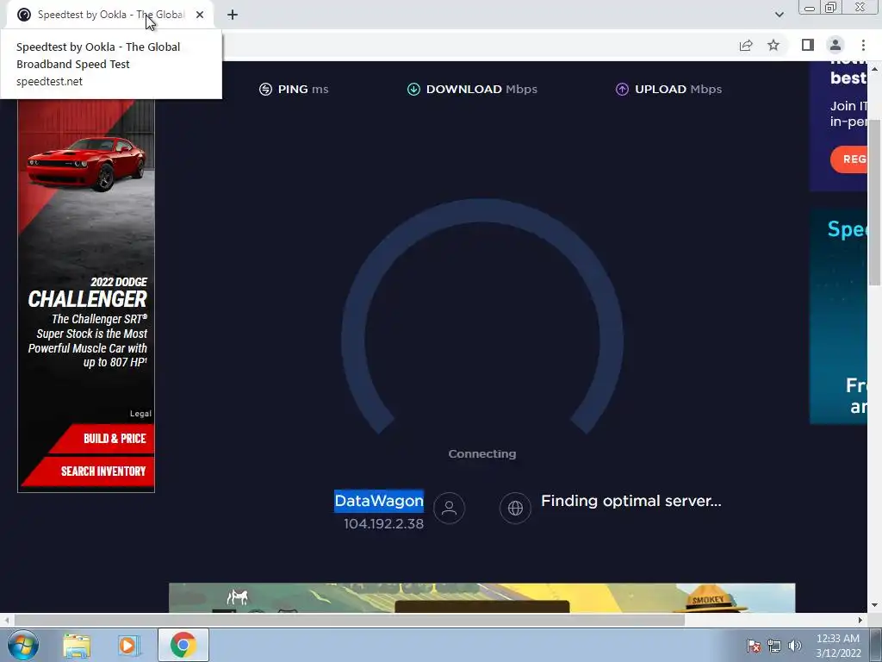882x662 pixels.
Task: Click the scroll right arrow
Action: coord(860,621)
